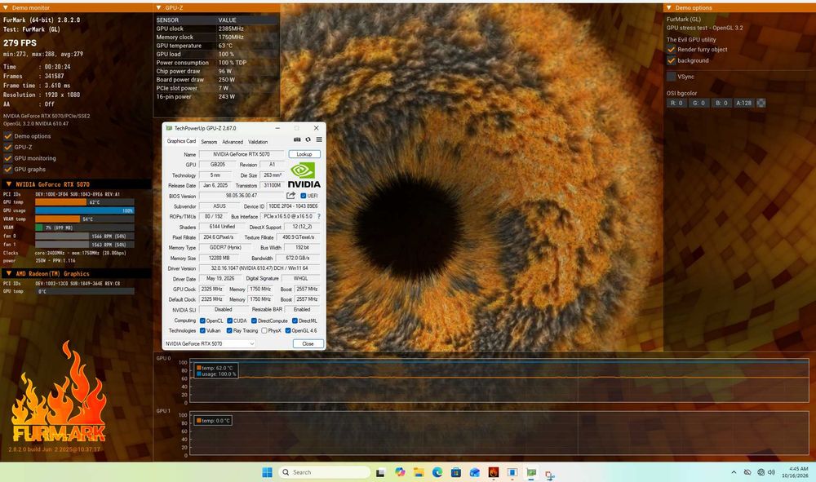
Task: Click the Close button in GPU-Z
Action: 308,343
